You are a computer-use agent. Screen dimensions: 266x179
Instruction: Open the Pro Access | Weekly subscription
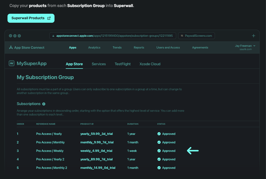pos(50,151)
